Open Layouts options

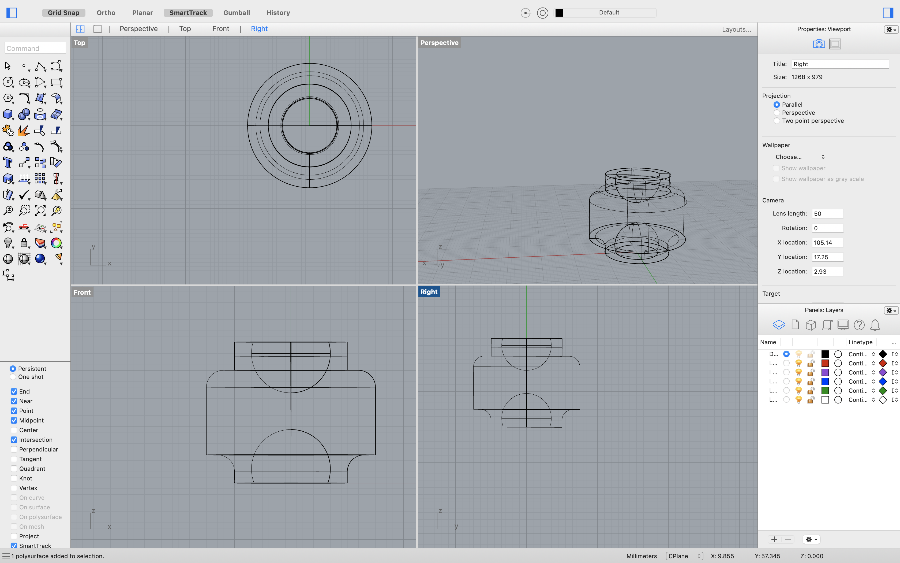pyautogui.click(x=736, y=29)
